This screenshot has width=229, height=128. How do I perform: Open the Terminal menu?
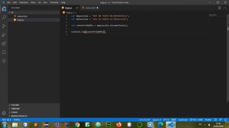coord(54,2)
